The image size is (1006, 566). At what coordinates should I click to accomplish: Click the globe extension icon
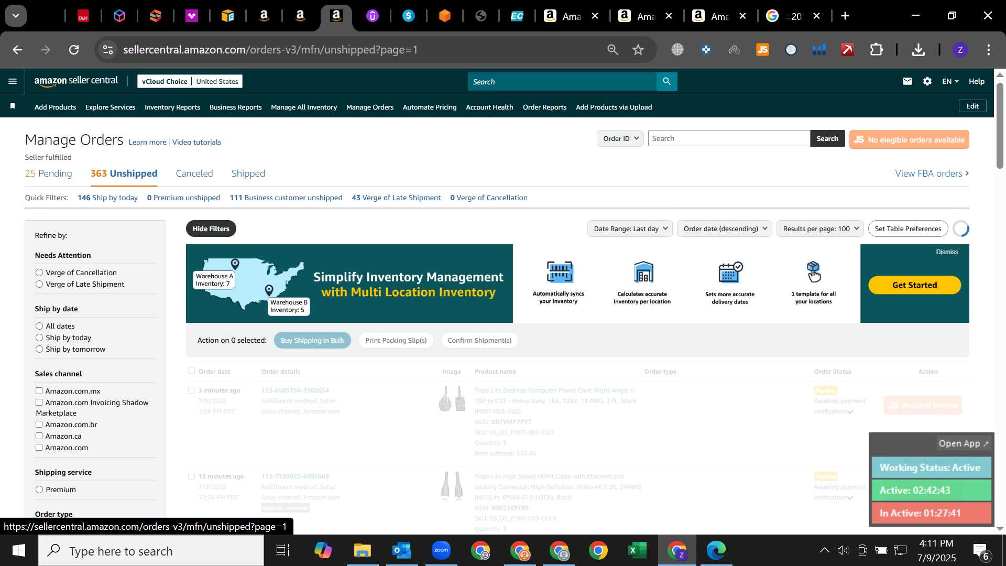pyautogui.click(x=677, y=50)
